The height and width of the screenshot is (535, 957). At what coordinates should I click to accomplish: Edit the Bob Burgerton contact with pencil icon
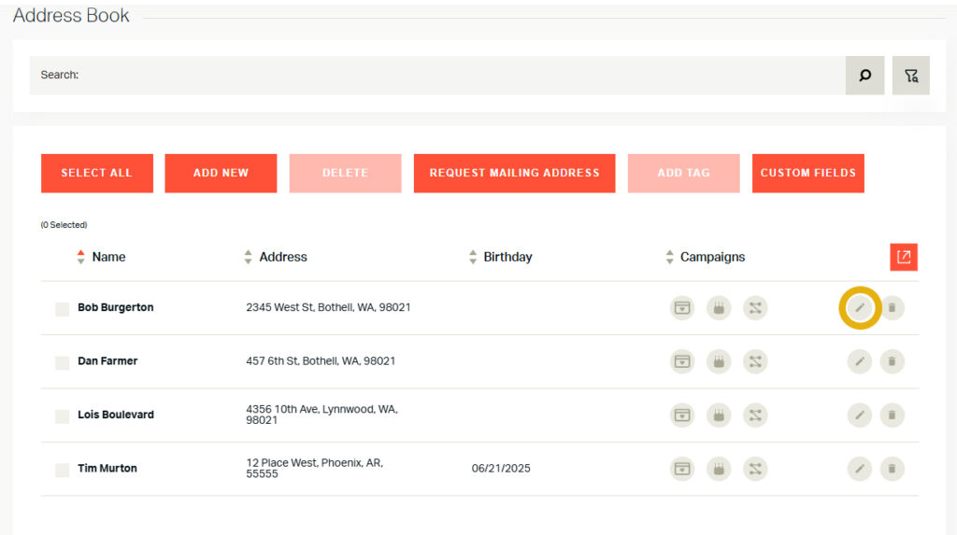[x=860, y=308]
